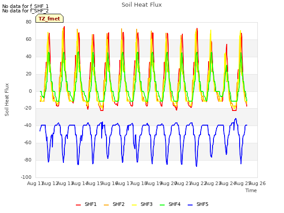This screenshot has height=213, width=284.
Task: Click the -100 y-axis tick label
Action: [x=26, y=177]
